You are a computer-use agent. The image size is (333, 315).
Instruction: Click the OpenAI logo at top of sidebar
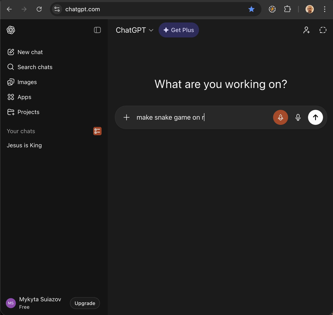tap(11, 30)
